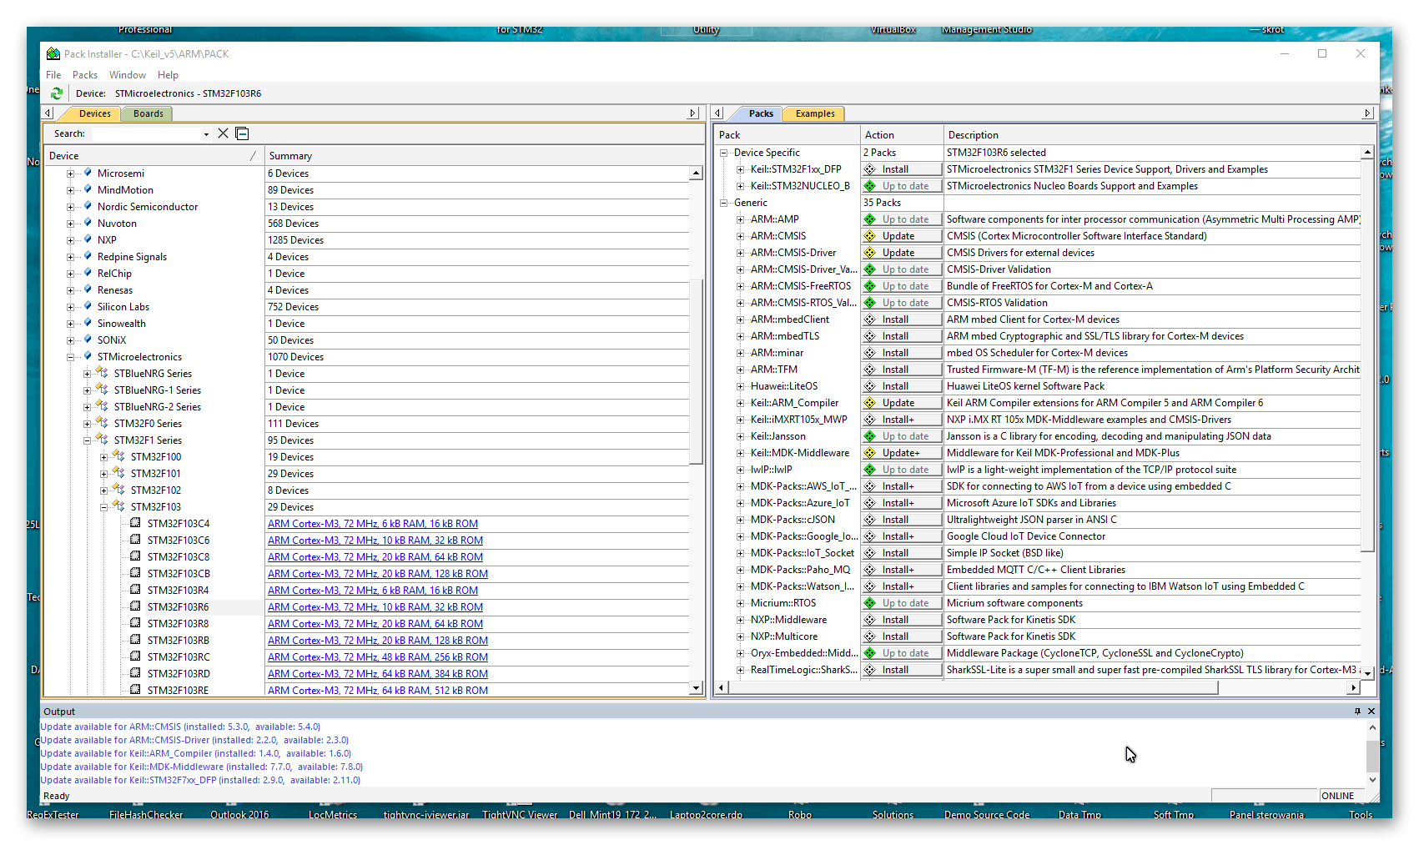Viewport: 1419px width, 845px height.
Task: Click the STM32F103 subfamily icon
Action: point(118,506)
